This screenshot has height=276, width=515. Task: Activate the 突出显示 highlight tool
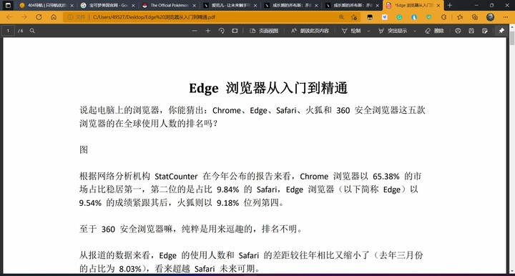393,31
